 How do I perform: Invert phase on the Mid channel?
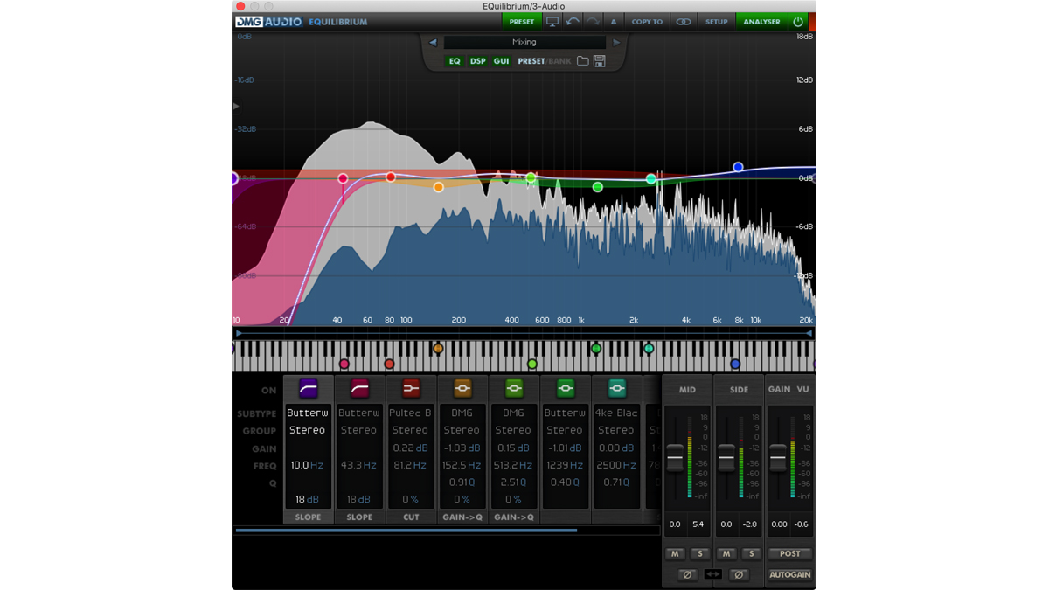coord(687,574)
